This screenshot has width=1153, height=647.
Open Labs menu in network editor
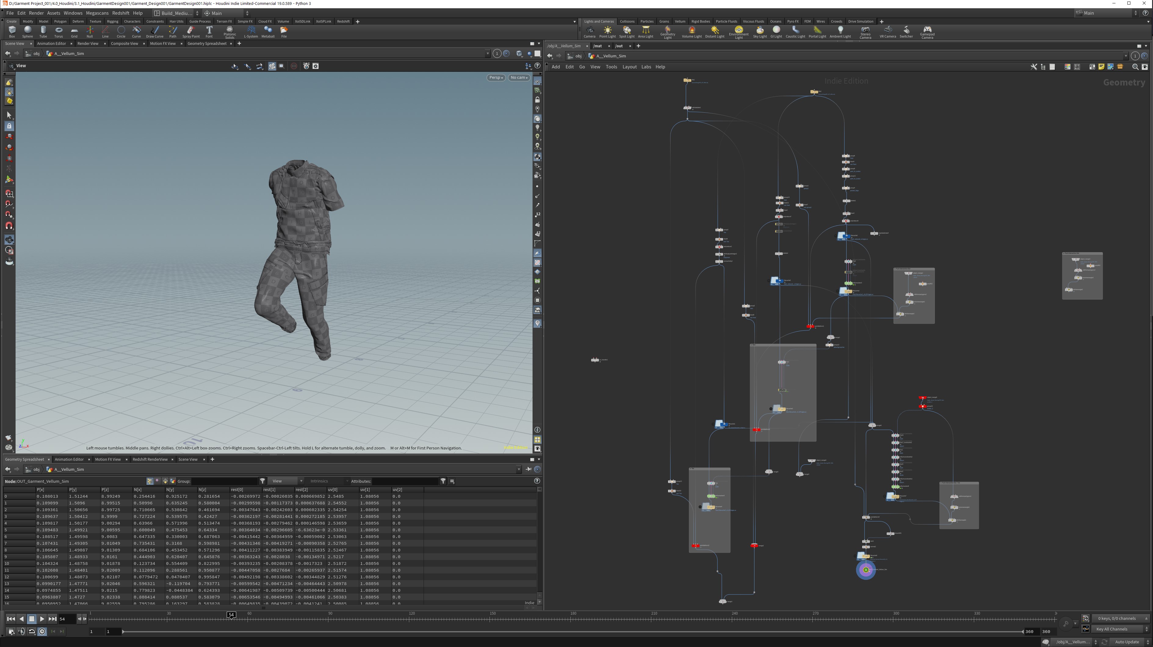[x=646, y=67]
